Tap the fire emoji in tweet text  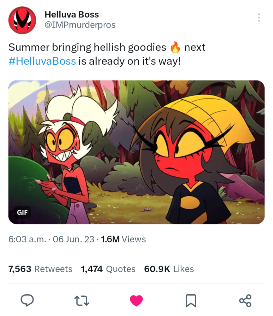click(175, 47)
